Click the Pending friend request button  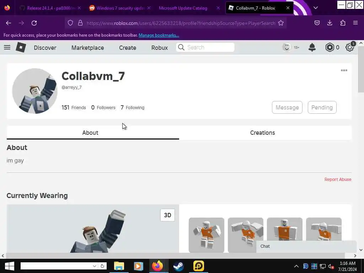(322, 107)
